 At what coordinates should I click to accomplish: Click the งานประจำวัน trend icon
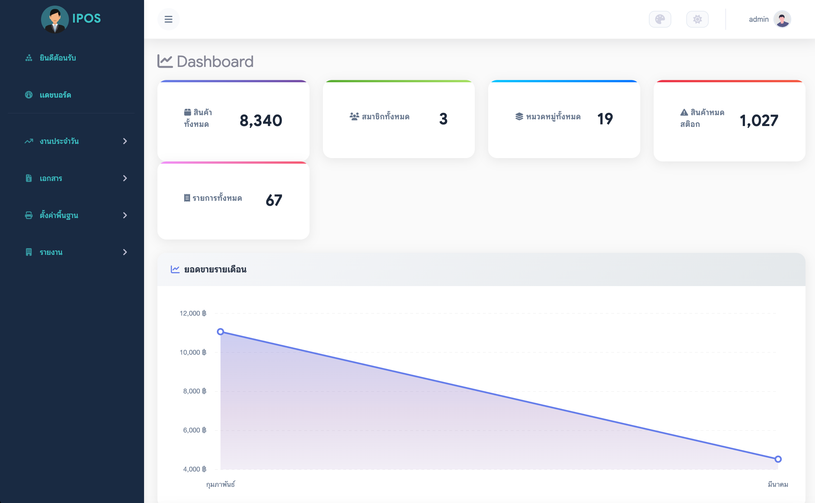pos(29,141)
